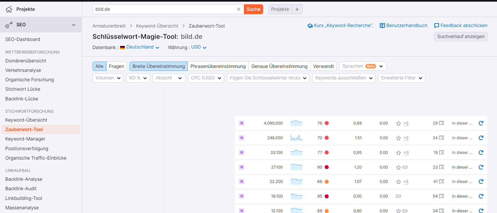Open the Sprachen Beta dropdown
The height and width of the screenshot is (213, 497).
click(363, 66)
